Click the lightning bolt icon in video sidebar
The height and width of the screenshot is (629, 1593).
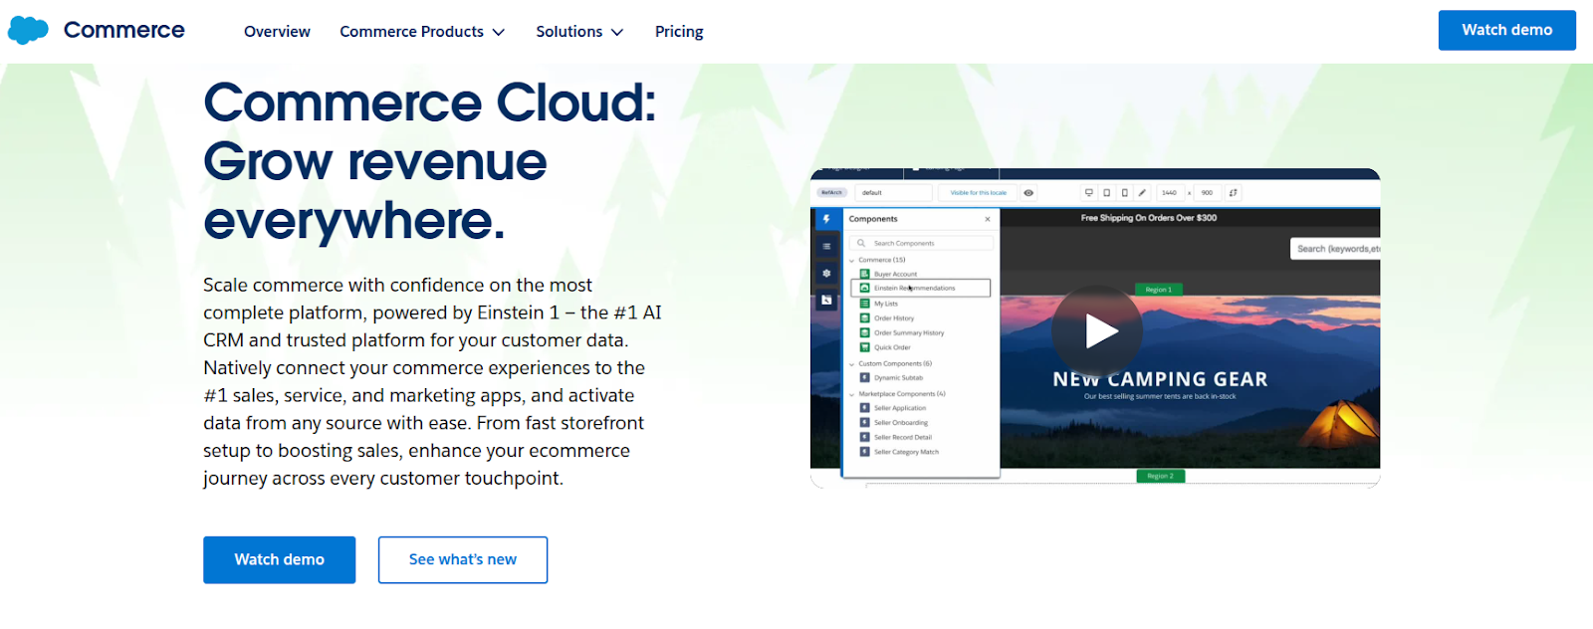tap(826, 219)
